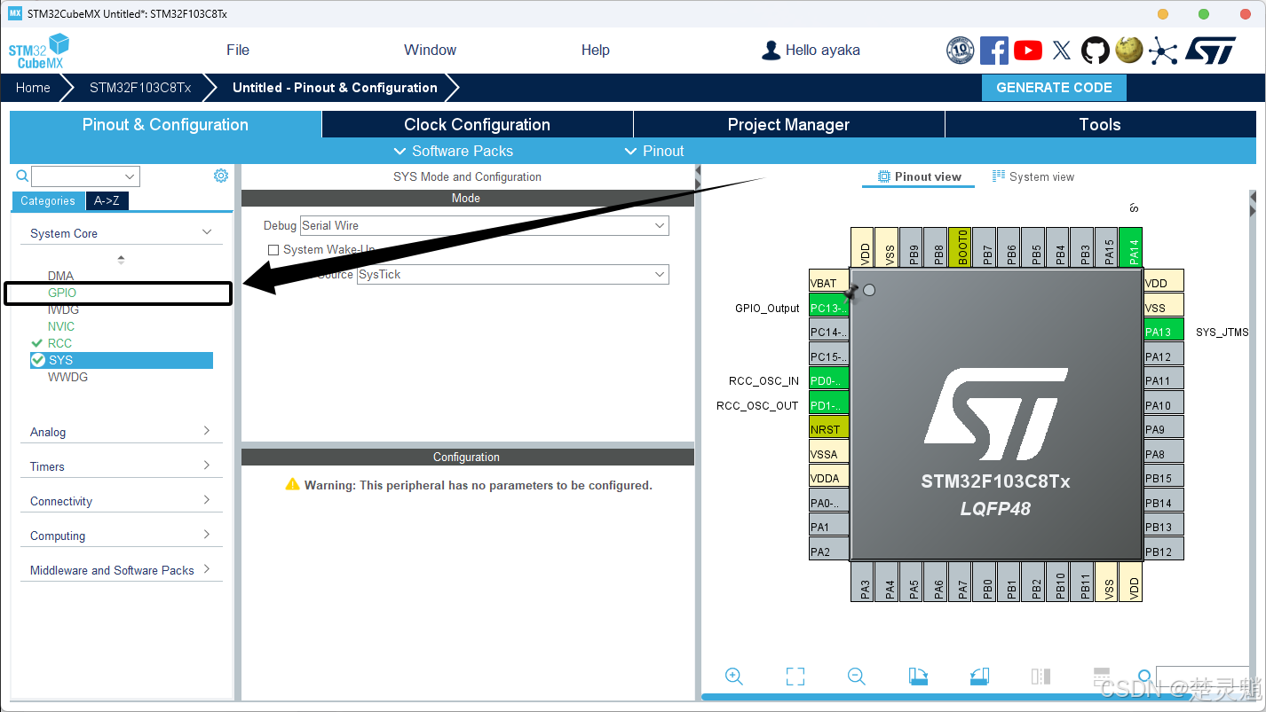Viewport: 1266px width, 712px height.
Task: Expand the Computing category
Action: pos(122,536)
